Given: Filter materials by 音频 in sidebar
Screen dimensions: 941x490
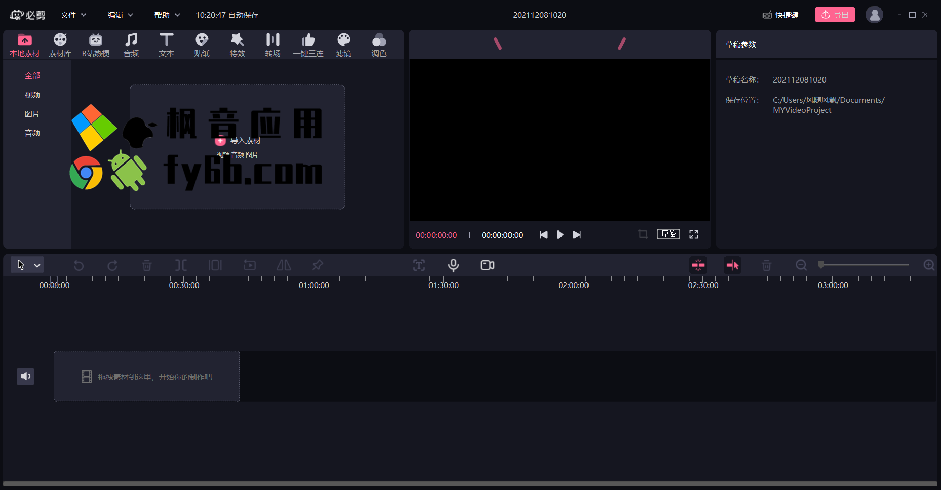Looking at the screenshot, I should (32, 133).
